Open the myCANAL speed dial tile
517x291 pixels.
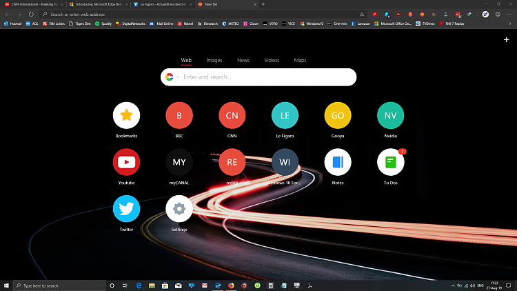click(179, 162)
